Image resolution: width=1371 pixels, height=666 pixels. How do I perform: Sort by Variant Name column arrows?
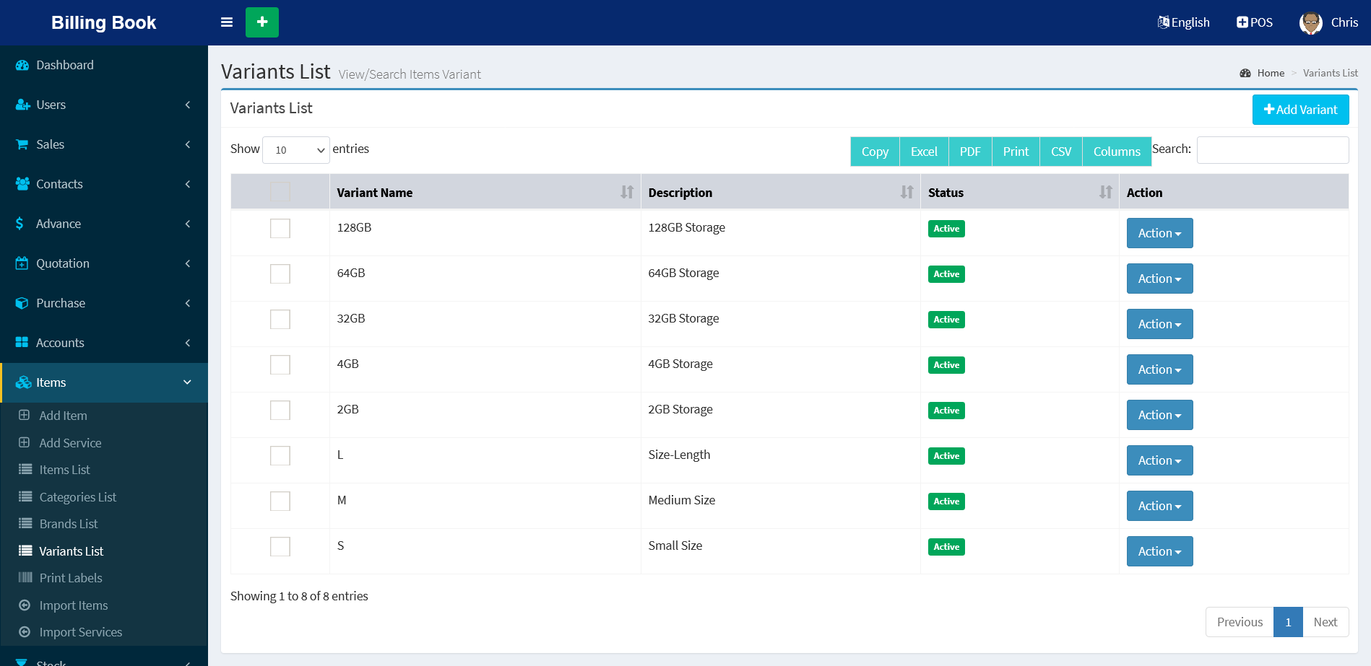click(626, 192)
